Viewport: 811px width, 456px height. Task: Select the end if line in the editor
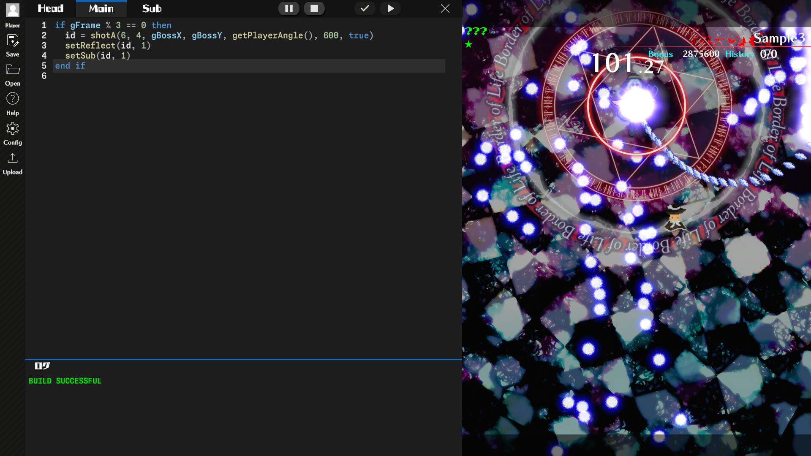[x=70, y=66]
